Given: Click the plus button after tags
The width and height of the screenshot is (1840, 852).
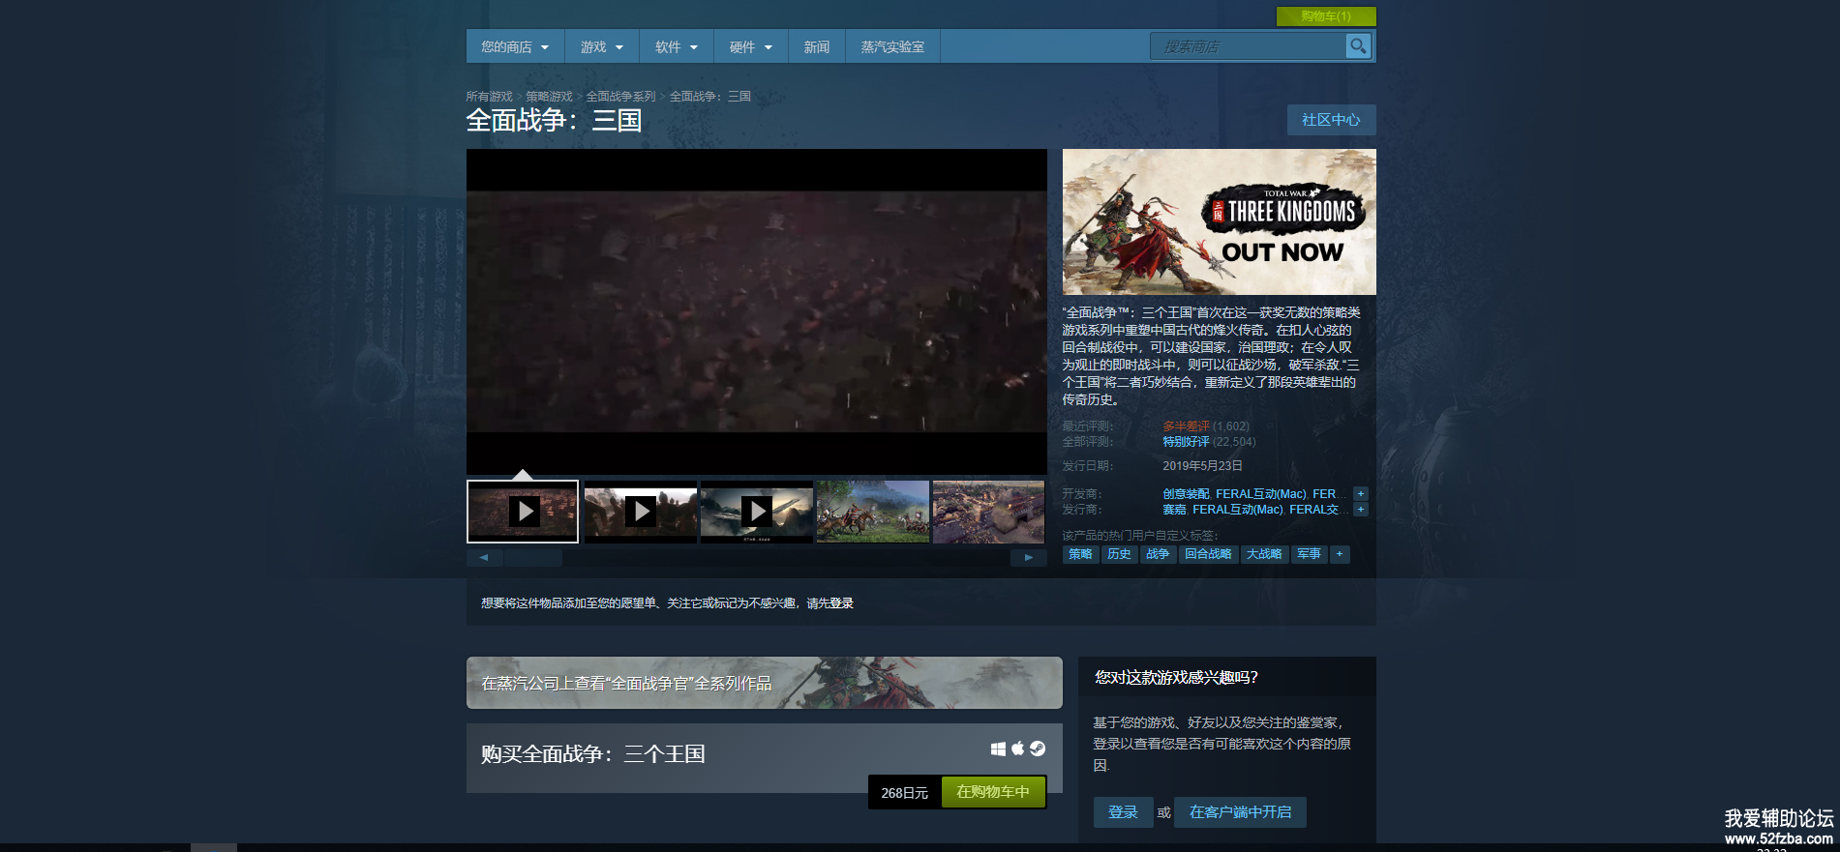Looking at the screenshot, I should tap(1340, 554).
